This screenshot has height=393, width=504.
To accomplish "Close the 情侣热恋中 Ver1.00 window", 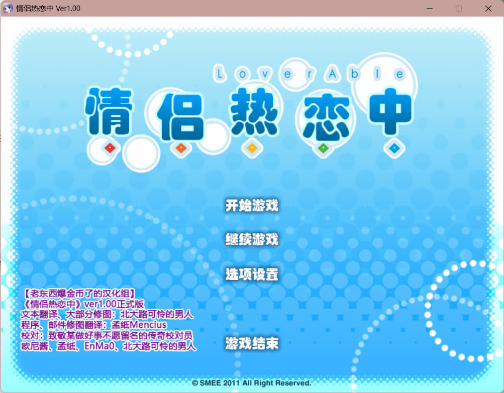I will point(488,9).
